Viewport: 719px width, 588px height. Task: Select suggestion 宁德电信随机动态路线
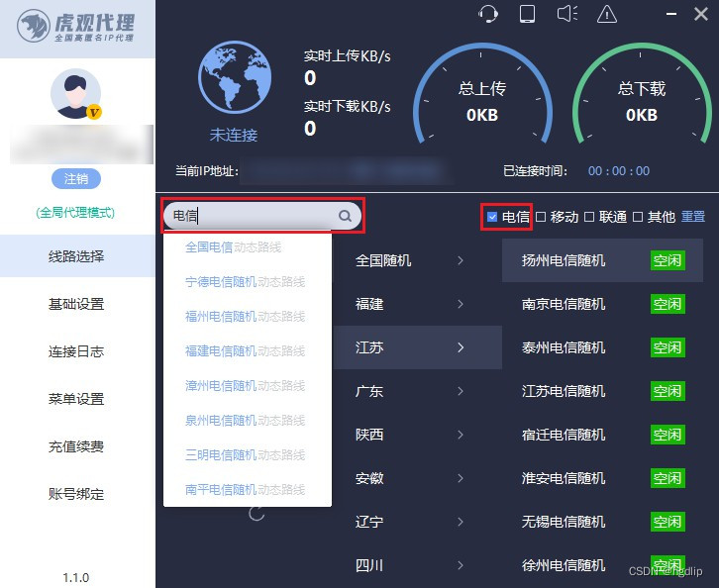(x=248, y=282)
